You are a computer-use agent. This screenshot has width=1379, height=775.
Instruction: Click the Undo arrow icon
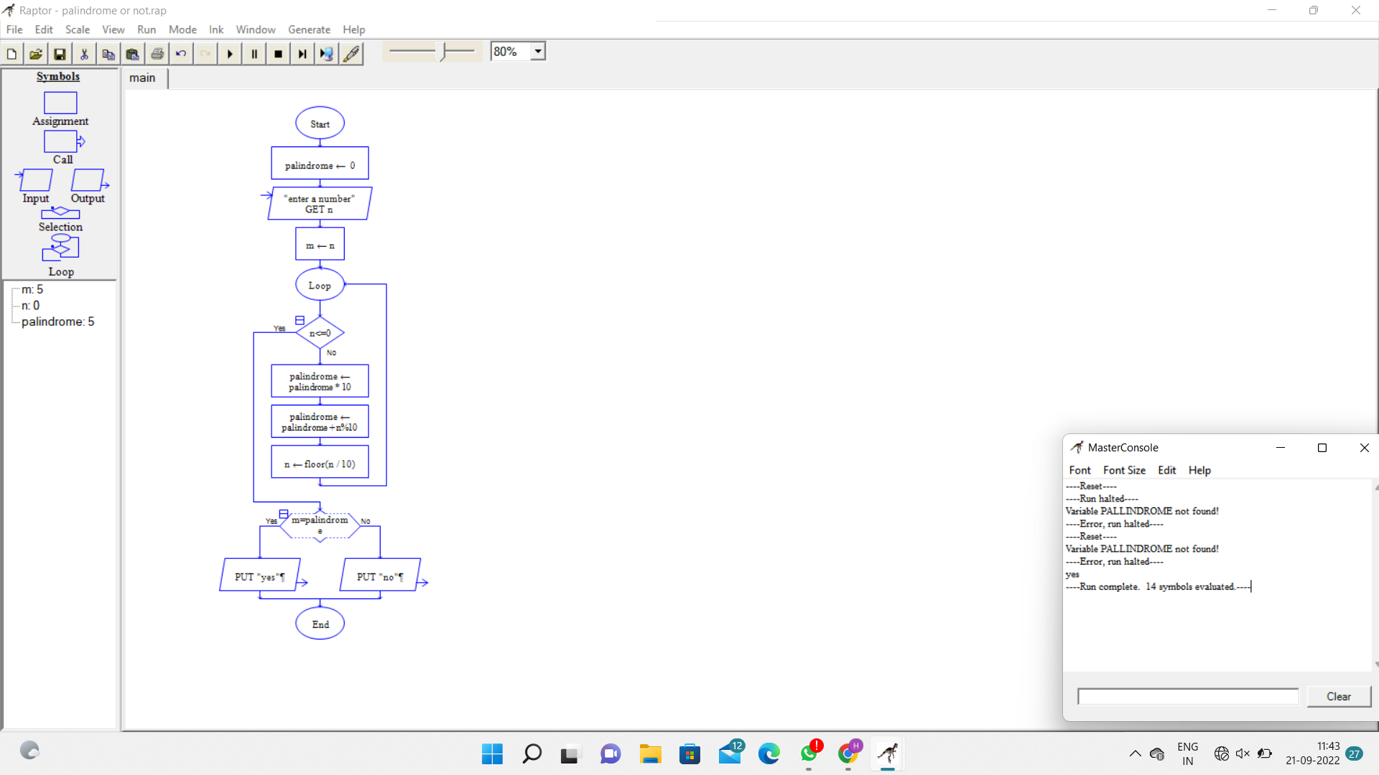(x=181, y=54)
